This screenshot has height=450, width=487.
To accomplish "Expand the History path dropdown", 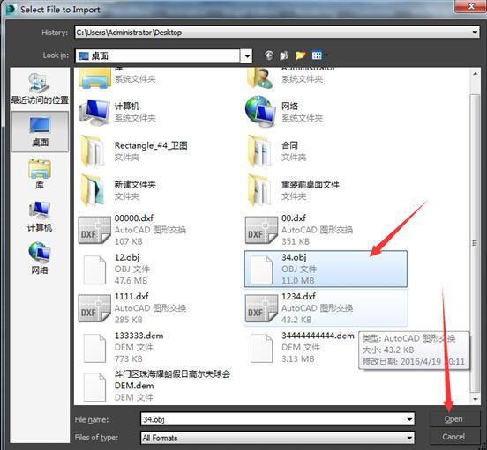I will click(x=475, y=33).
